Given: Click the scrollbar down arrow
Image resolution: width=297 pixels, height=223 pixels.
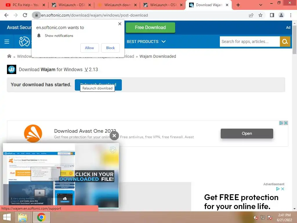Looking at the screenshot, I should click(x=295, y=209).
